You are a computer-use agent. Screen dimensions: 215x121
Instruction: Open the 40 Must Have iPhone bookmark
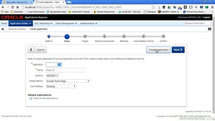click(195, 12)
